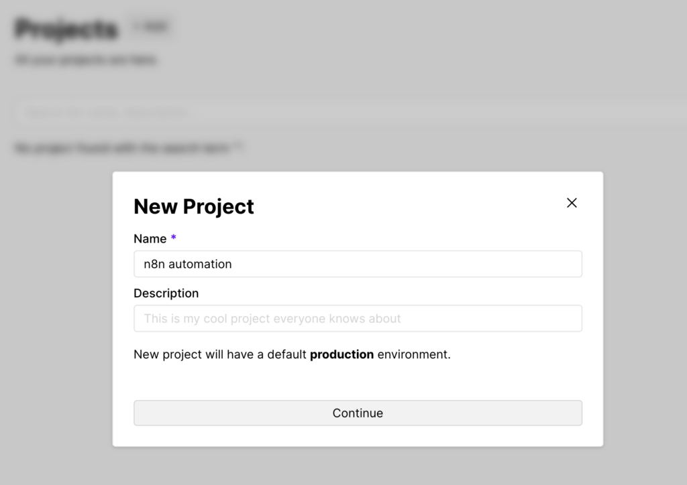The width and height of the screenshot is (687, 485).
Task: Click the empty area below Continue
Action: pyautogui.click(x=357, y=435)
